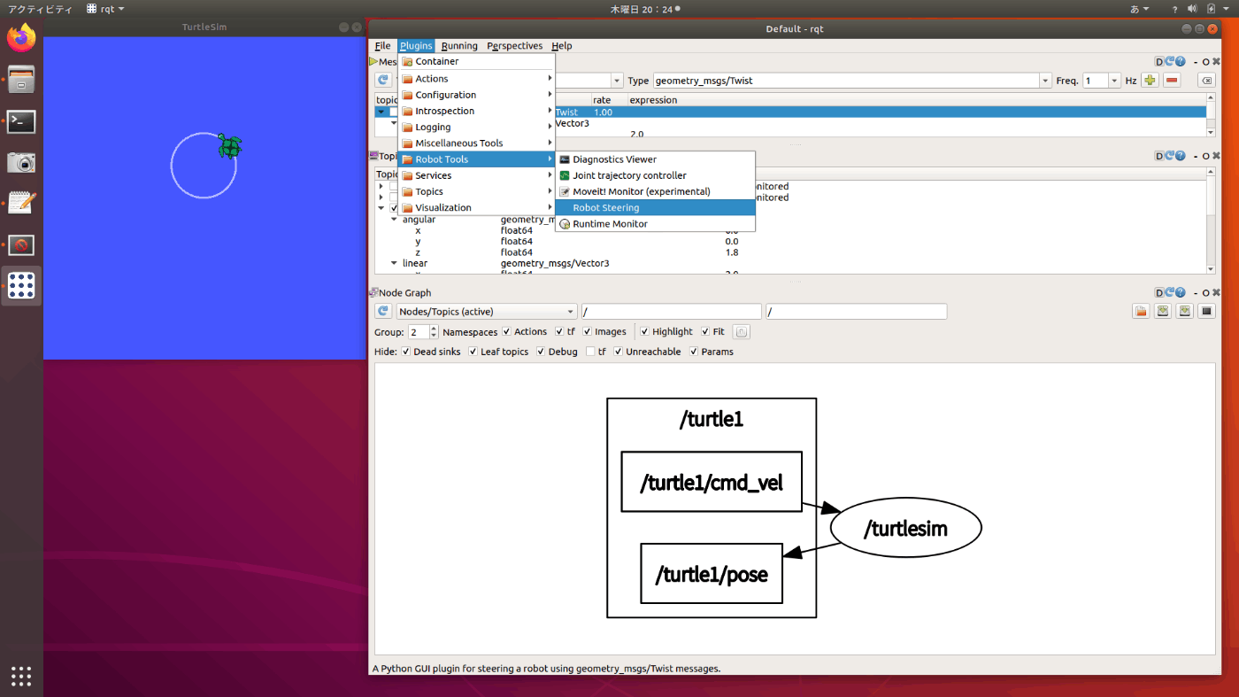Click the Node Graph save as SVG icon
1239x697 pixels.
point(1185,312)
